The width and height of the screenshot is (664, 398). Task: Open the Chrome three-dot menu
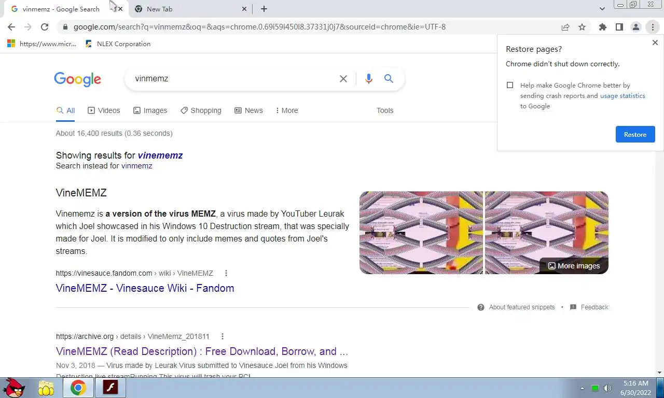653,27
